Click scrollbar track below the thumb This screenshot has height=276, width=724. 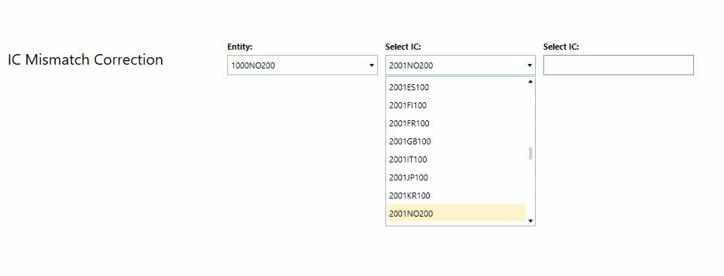tap(530, 189)
